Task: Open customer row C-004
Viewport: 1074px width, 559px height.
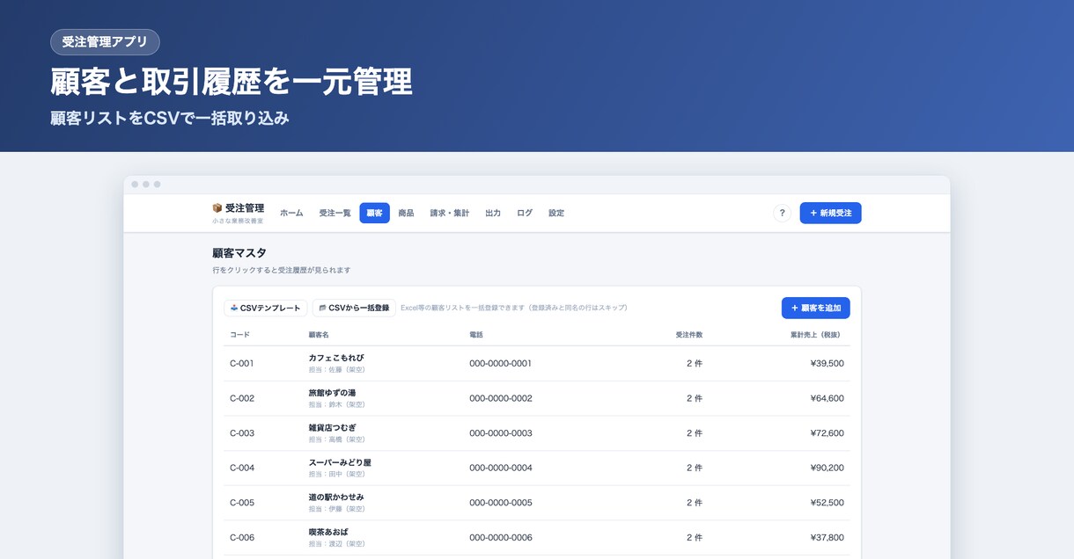Action: coord(536,468)
